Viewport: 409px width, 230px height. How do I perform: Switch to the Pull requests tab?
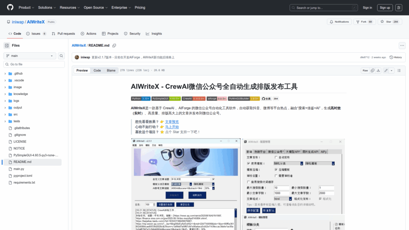point(64,34)
